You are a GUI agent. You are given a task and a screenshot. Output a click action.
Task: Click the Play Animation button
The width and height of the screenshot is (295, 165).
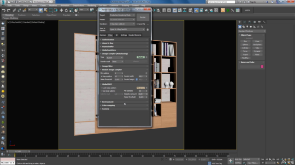click(x=270, y=159)
